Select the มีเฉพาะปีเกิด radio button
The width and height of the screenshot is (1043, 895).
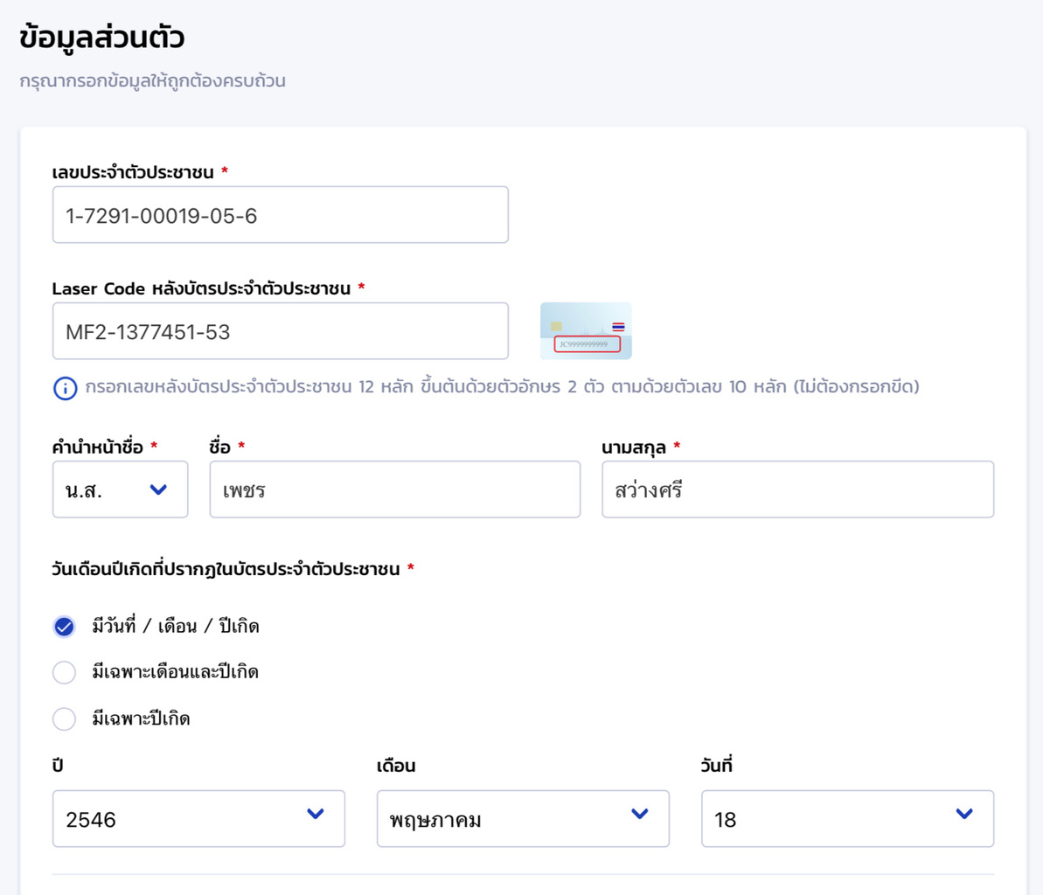tap(65, 718)
